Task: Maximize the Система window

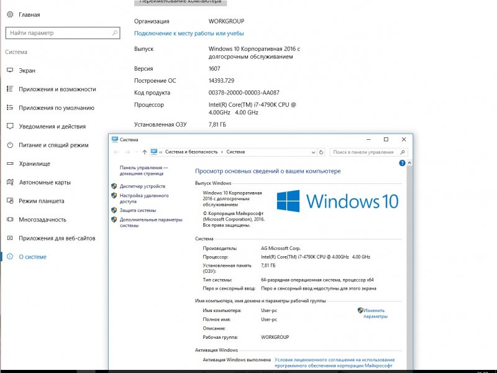Action: tap(386, 139)
